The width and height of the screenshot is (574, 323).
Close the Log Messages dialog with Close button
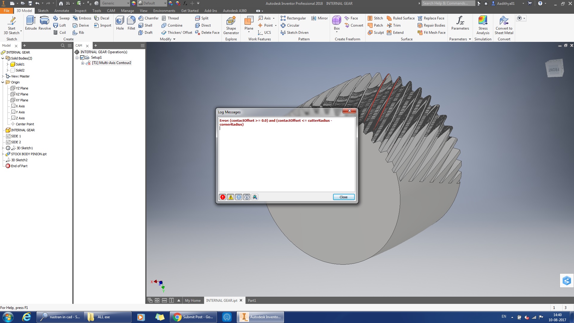coord(343,197)
